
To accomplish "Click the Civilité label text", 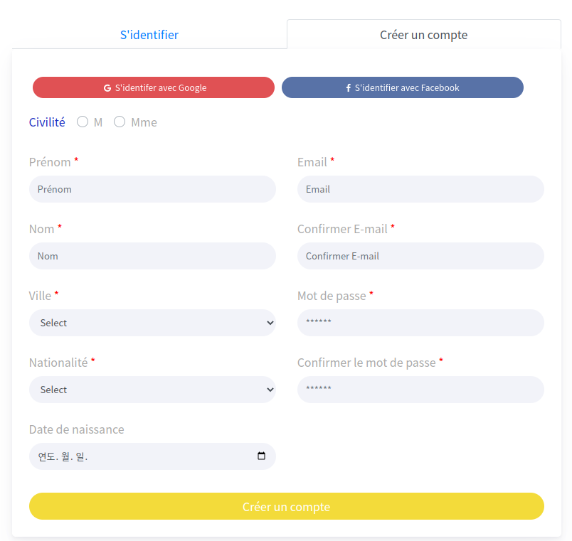I will click(x=47, y=122).
